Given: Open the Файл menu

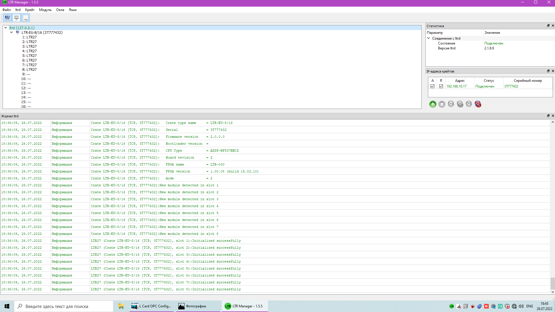Looking at the screenshot, I should click(x=7, y=10).
